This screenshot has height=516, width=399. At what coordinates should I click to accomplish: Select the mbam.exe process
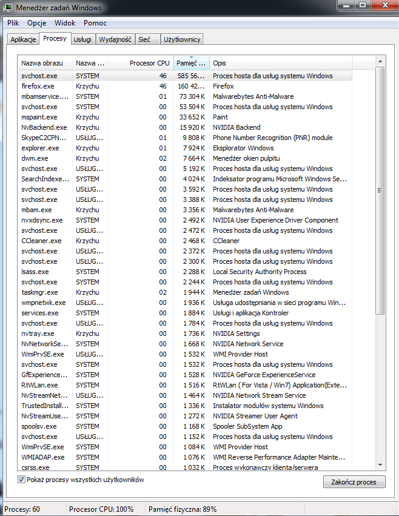coord(185,210)
